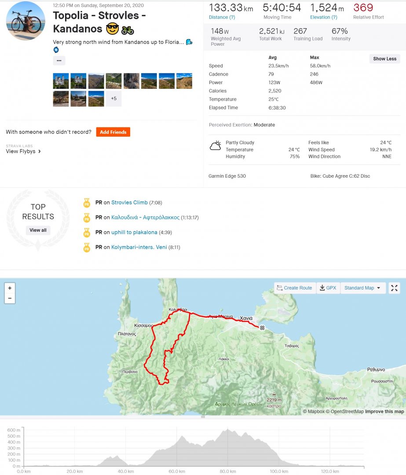The height and width of the screenshot is (475, 406).
Task: Open View Flybys link
Action: [23, 151]
